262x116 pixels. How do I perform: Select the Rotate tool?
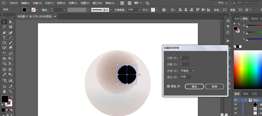click(4, 54)
